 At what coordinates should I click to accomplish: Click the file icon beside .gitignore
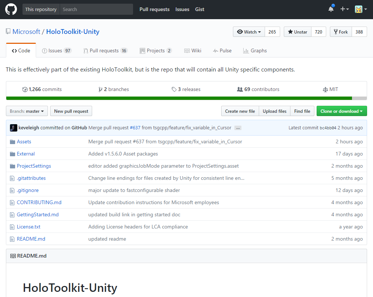pos(12,191)
